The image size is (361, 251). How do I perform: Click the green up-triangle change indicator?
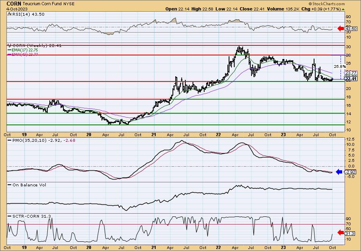343,9
